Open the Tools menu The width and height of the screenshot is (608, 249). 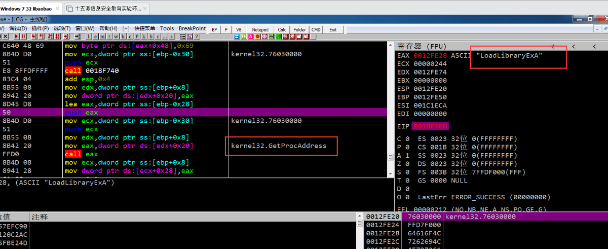[167, 28]
